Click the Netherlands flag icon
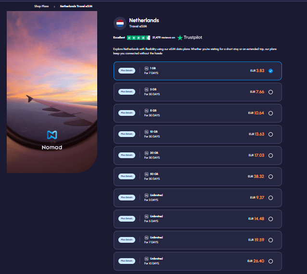 tap(120, 23)
